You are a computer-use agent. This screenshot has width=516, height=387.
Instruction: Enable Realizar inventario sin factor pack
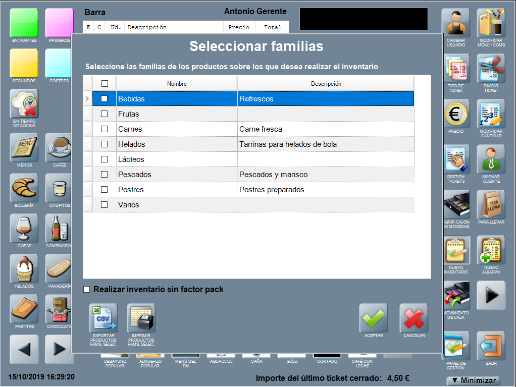tap(87, 290)
